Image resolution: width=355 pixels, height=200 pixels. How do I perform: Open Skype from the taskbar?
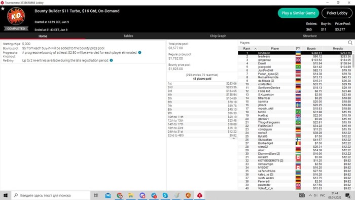(x=165, y=195)
